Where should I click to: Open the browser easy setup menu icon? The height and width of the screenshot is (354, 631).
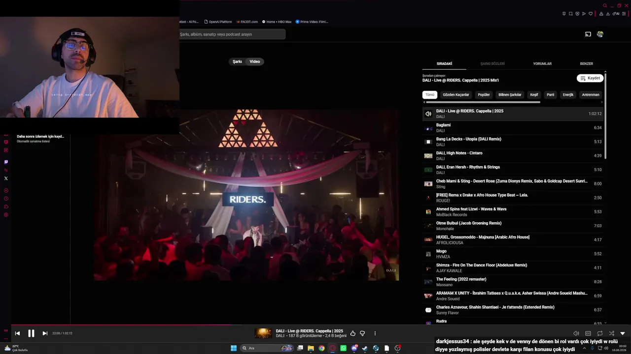pos(624,14)
